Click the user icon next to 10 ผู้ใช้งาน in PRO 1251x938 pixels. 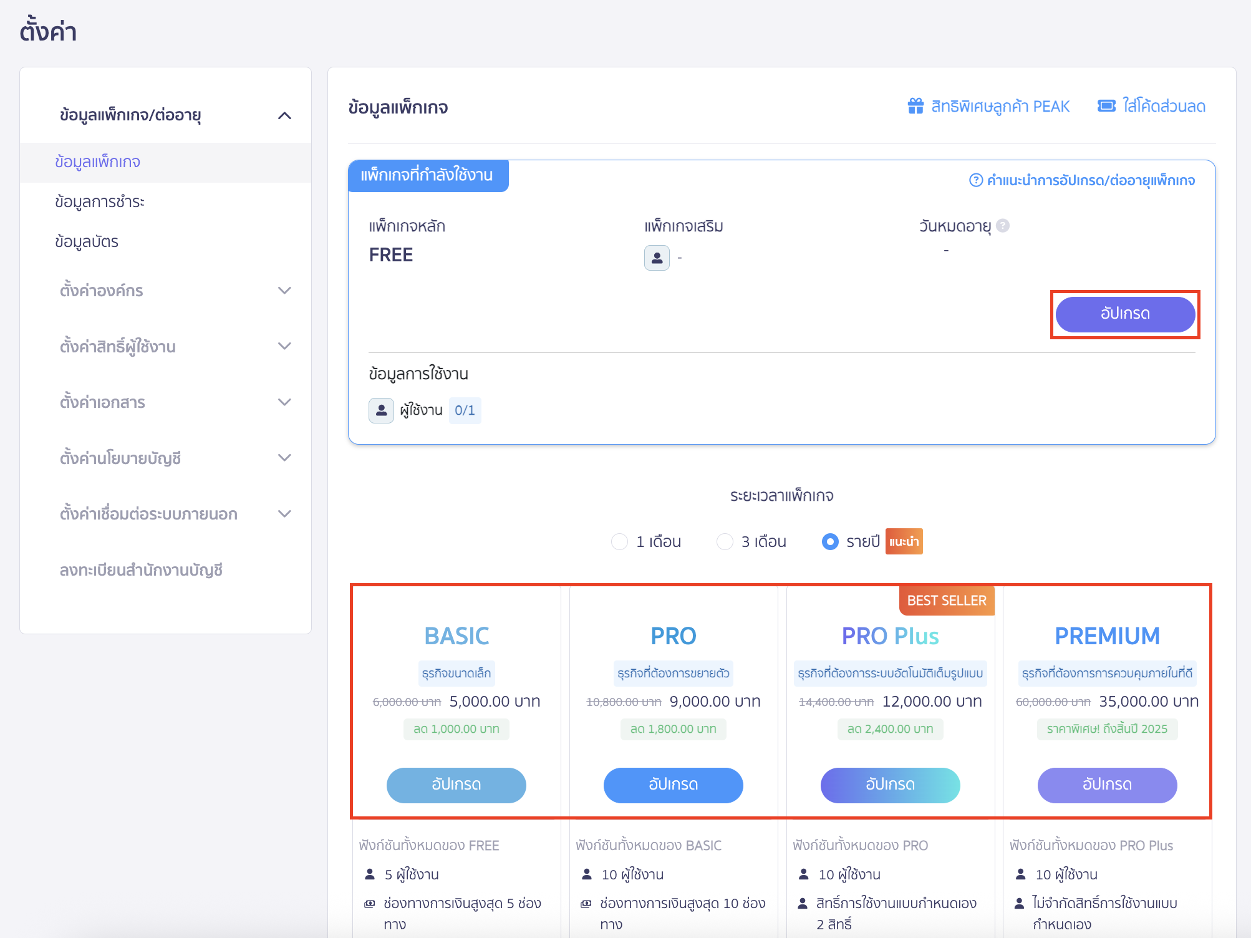586,874
